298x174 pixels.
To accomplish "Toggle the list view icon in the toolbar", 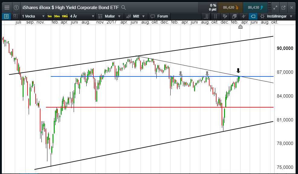I will click(x=6, y=16).
